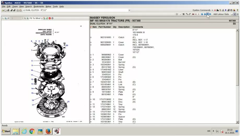Click the Windows Start button
This screenshot has width=240, height=136.
[x=6, y=131]
